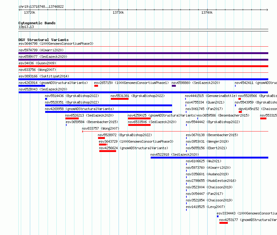Click red bar under nsv4253177
Image resolution: width=277 pixels, height=235 pixels.
pos(223,223)
